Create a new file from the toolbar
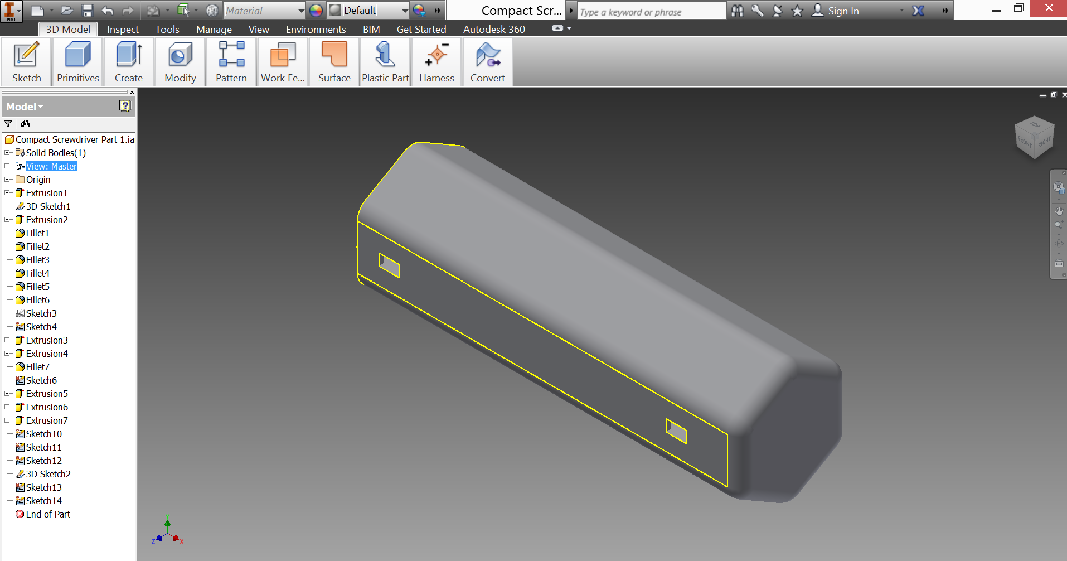This screenshot has width=1067, height=561. click(x=37, y=11)
